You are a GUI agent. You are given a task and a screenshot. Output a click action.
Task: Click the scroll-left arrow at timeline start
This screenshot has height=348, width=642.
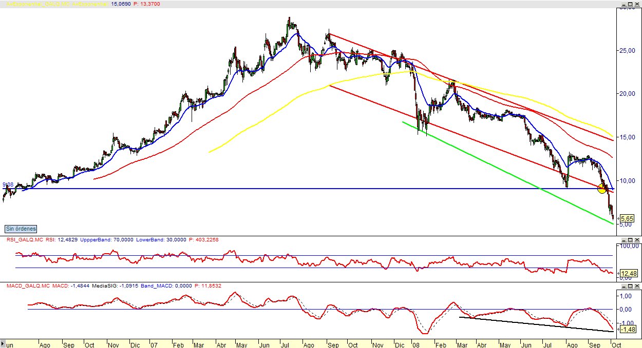point(3,344)
